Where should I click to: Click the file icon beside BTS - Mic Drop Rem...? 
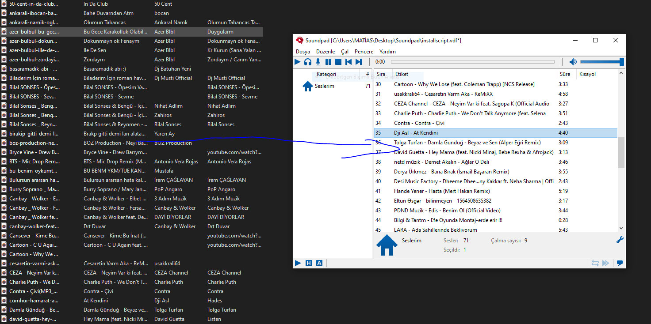(x=4, y=162)
